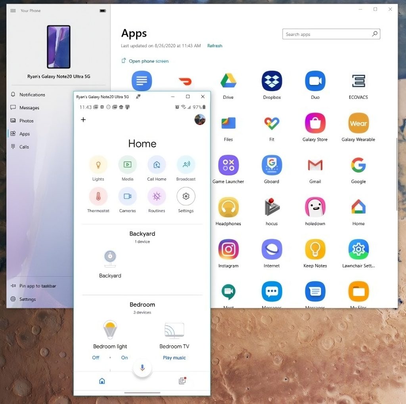Tap the Call Home icon
This screenshot has height=404, width=406.
pos(157,164)
